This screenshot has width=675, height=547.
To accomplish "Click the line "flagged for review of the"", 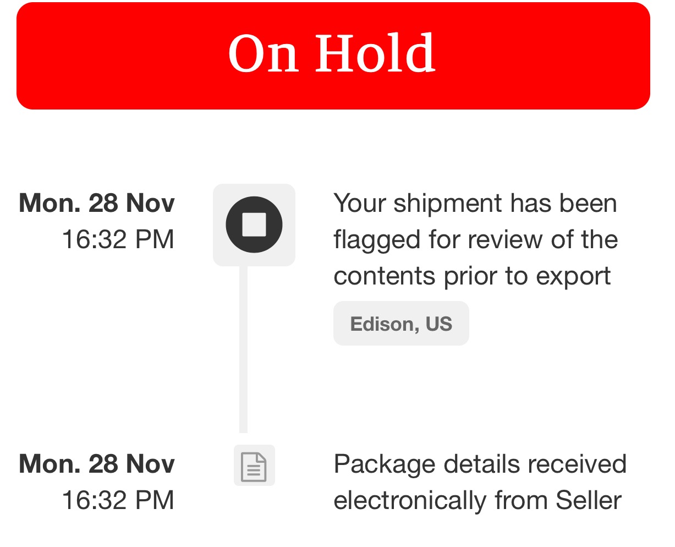I will [x=475, y=239].
